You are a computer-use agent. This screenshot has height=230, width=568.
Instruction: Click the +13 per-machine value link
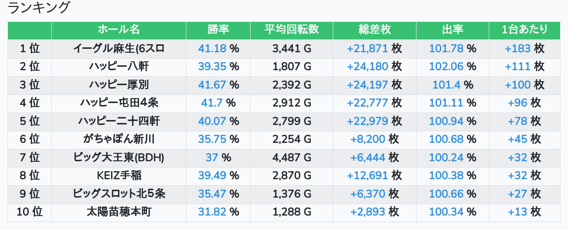[x=517, y=212]
